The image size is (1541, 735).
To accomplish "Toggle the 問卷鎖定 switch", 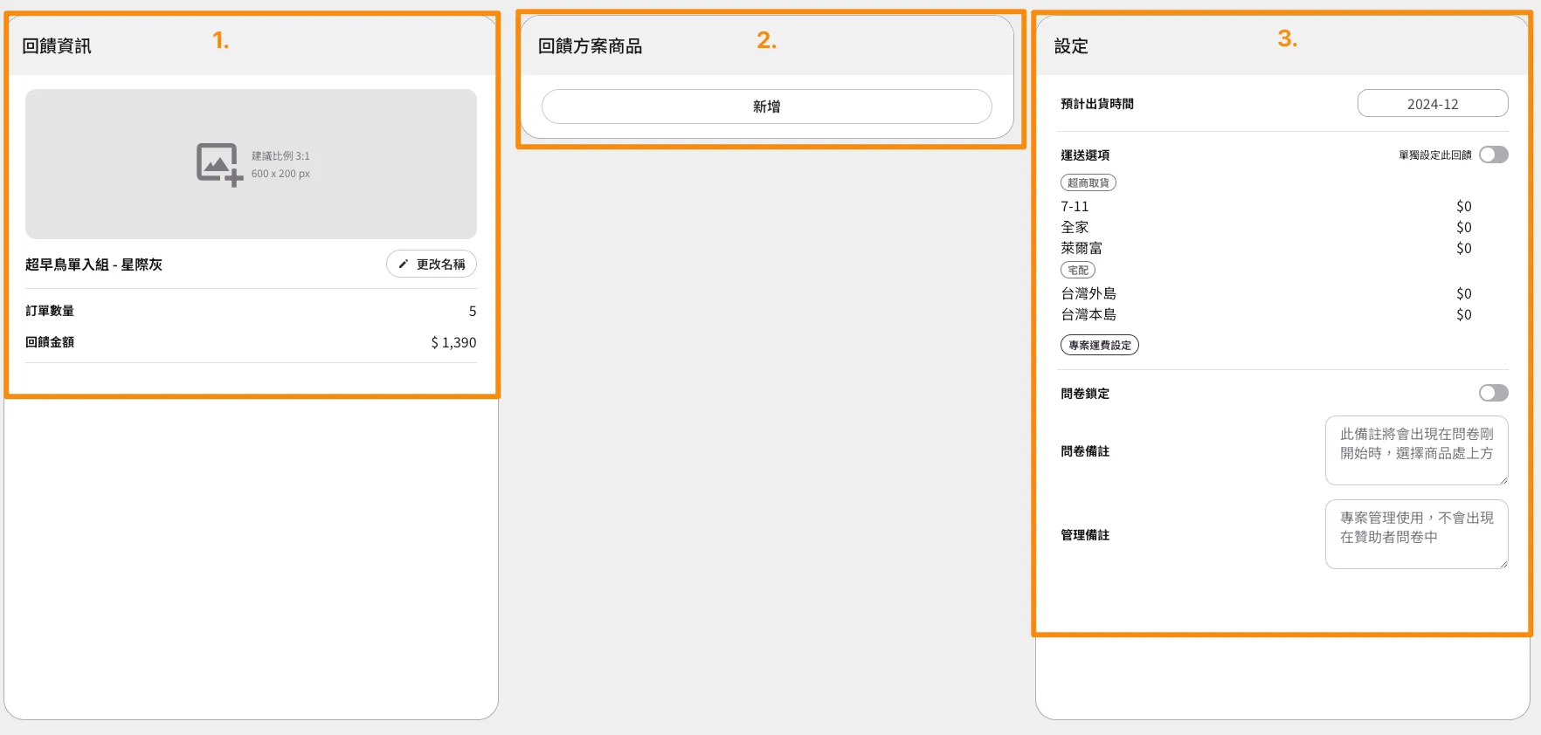I will coord(1493,394).
